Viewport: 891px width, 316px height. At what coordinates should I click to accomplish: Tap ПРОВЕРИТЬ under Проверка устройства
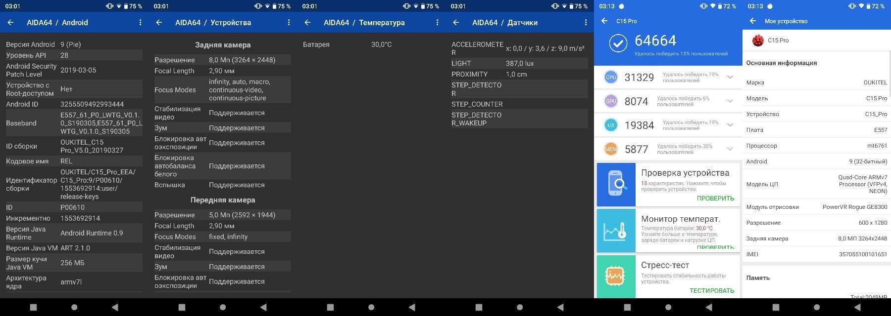click(x=715, y=198)
